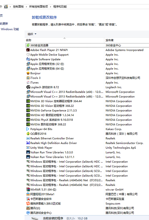
Task: Expand breadcrumb chevron after 所有控制面板项
Action: 51,7
